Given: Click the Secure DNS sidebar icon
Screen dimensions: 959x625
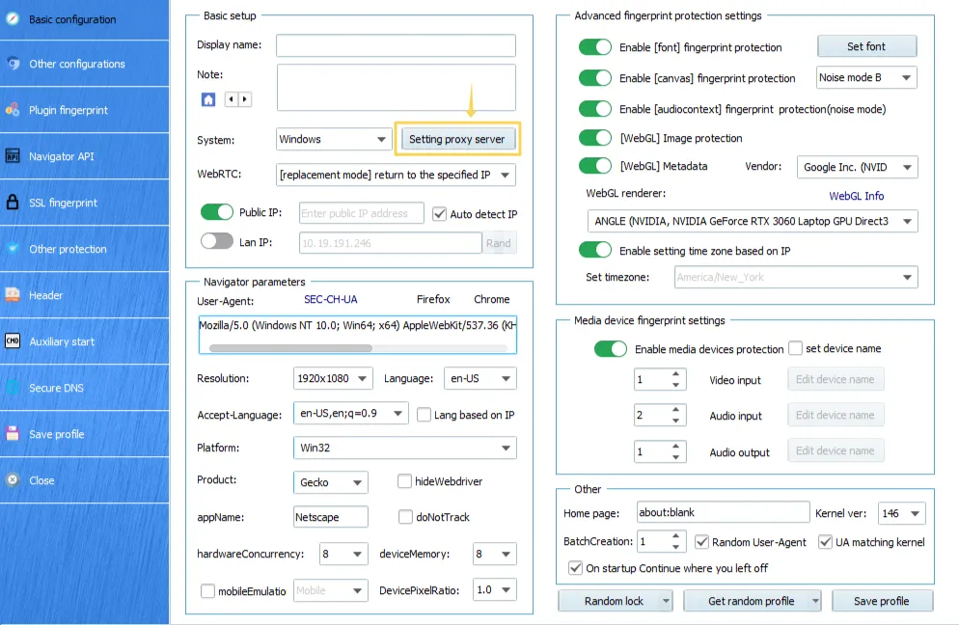Looking at the screenshot, I should click(13, 387).
